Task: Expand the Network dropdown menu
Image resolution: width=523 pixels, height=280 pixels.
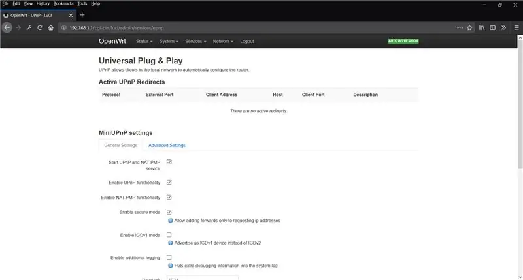Action: pyautogui.click(x=223, y=41)
